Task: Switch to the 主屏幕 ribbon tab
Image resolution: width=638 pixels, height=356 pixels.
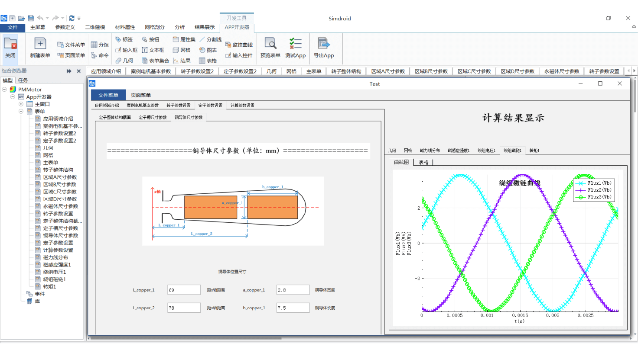Action: tap(38, 27)
